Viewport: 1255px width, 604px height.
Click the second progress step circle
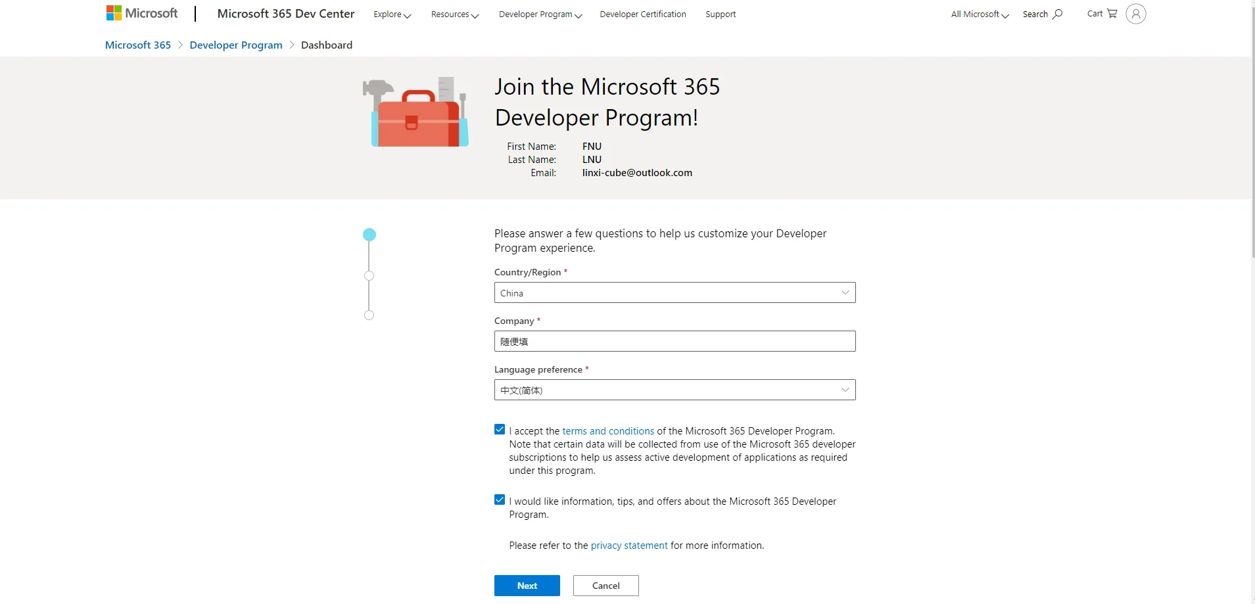tap(369, 276)
